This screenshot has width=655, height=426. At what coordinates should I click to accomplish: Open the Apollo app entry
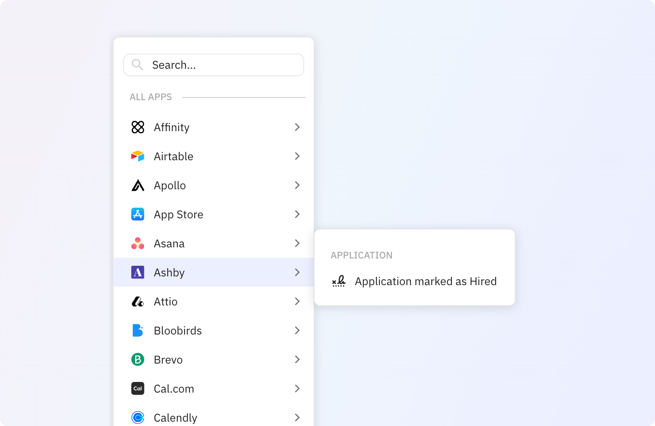214,185
